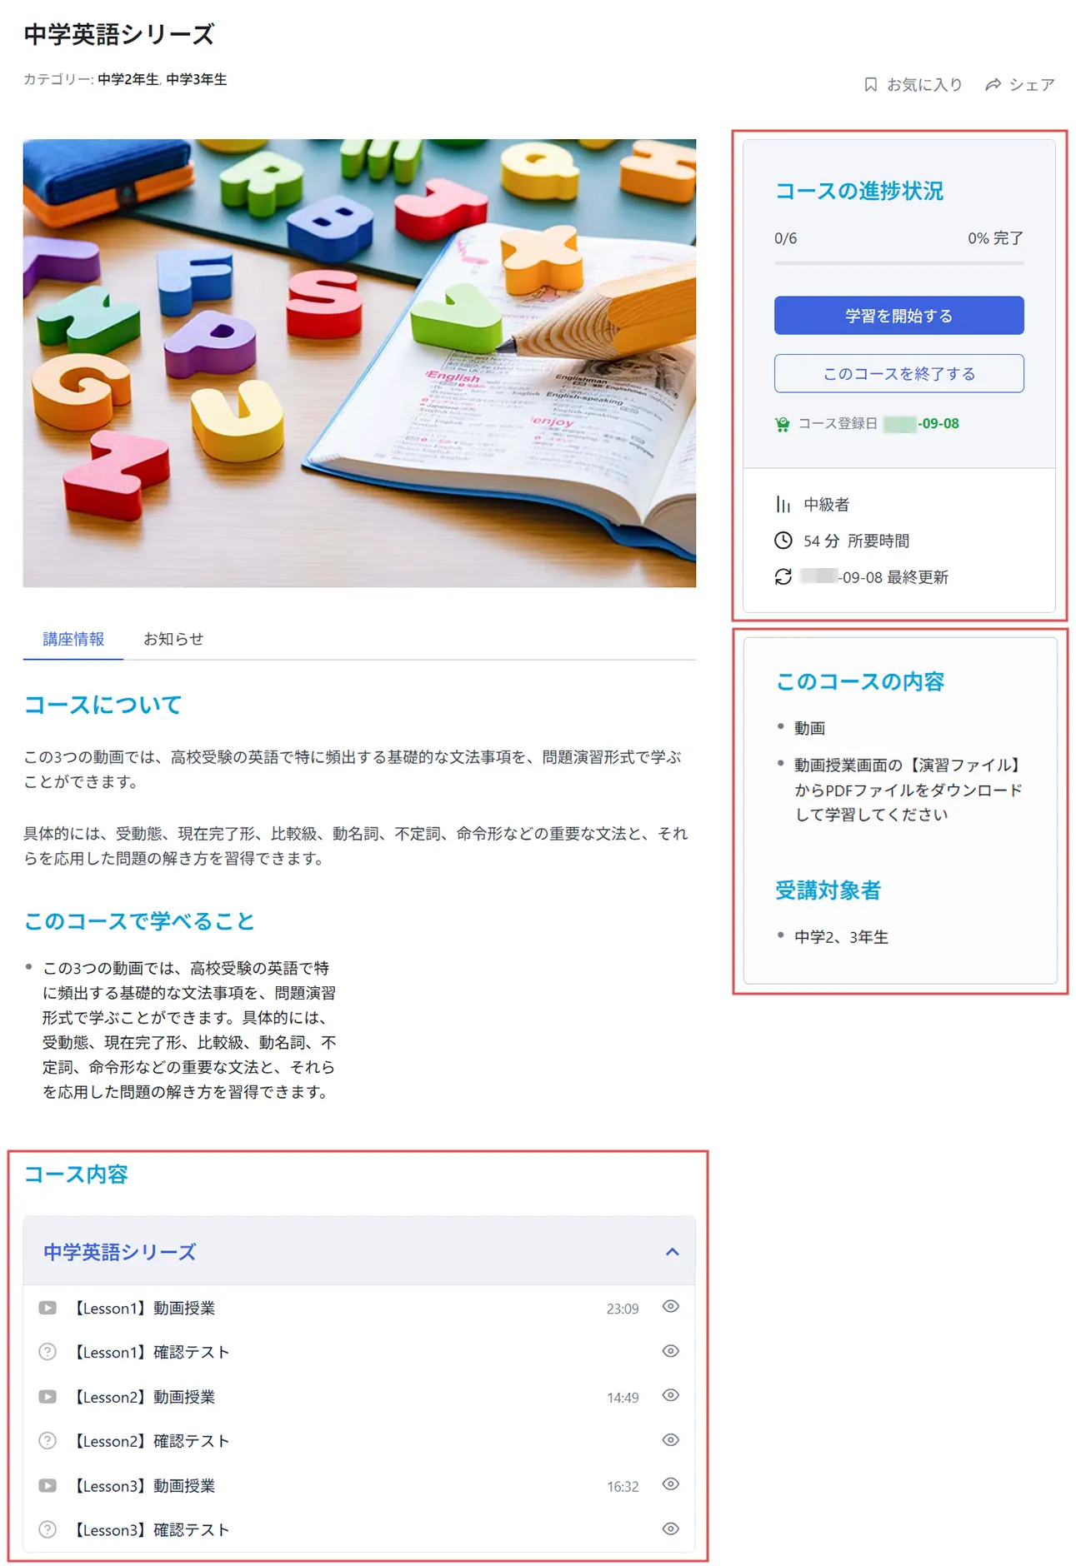Select the 講座情報 tab
The width and height of the screenshot is (1076, 1566).
point(73,639)
